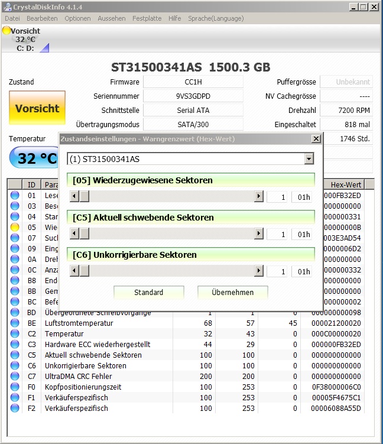Click left arrow of Wiederzugewiesene Sektoren slider
This screenshot has height=444, width=383.
coord(74,196)
